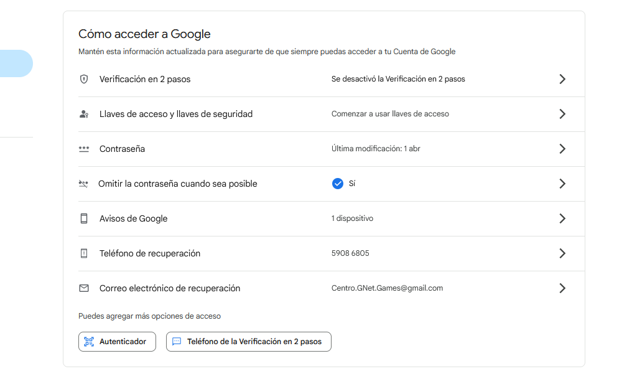Image resolution: width=627 pixels, height=379 pixels.
Task: Click the envelope icon for Correo electrónico de recuperación
Action: 84,288
